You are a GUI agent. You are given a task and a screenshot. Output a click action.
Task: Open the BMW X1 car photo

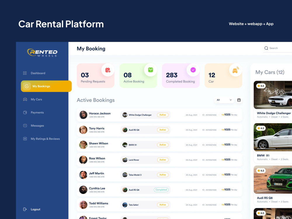pyautogui.click(x=273, y=137)
